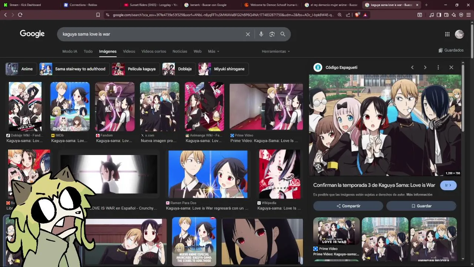Open the Ramen Para Dos result thumbnail
Screen dimensions: 474x267
pos(208,174)
